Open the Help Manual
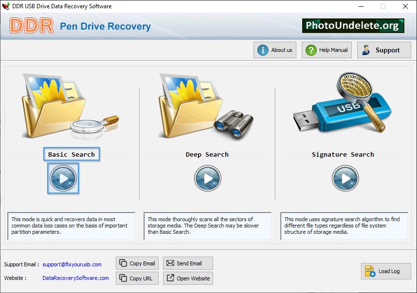Screen dimensions: 417x293 pyautogui.click(x=326, y=50)
